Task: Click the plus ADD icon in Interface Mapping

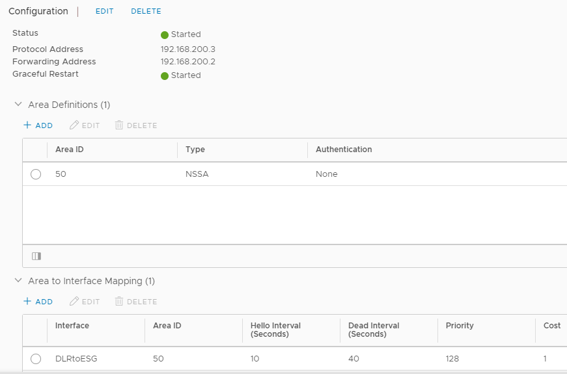Action: (x=27, y=301)
